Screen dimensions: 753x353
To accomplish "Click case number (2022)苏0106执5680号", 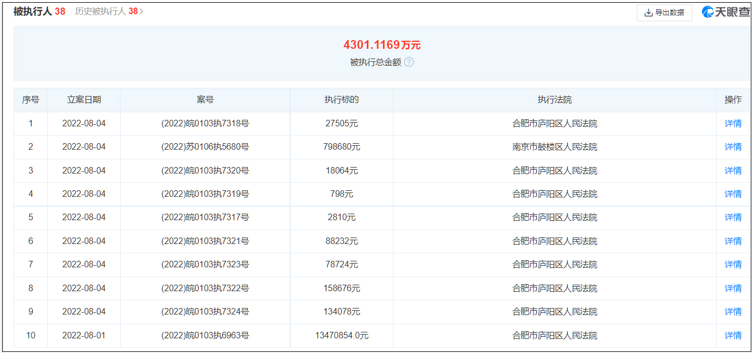I will 205,147.
